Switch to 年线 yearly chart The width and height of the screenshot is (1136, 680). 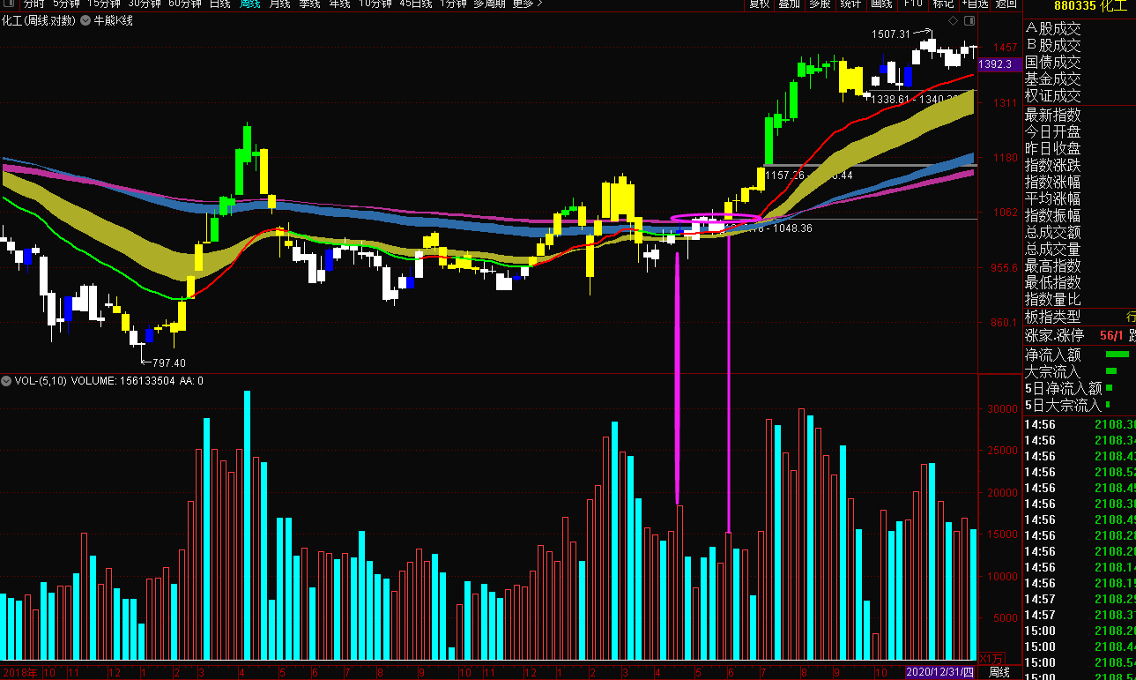point(339,4)
